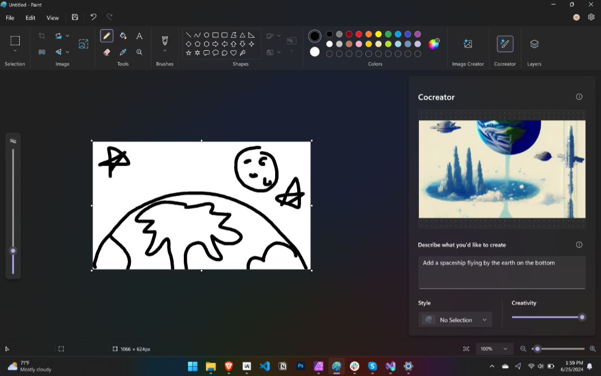Screen dimensions: 601x376
Task: Select the Eraser tool
Action: [x=107, y=52]
